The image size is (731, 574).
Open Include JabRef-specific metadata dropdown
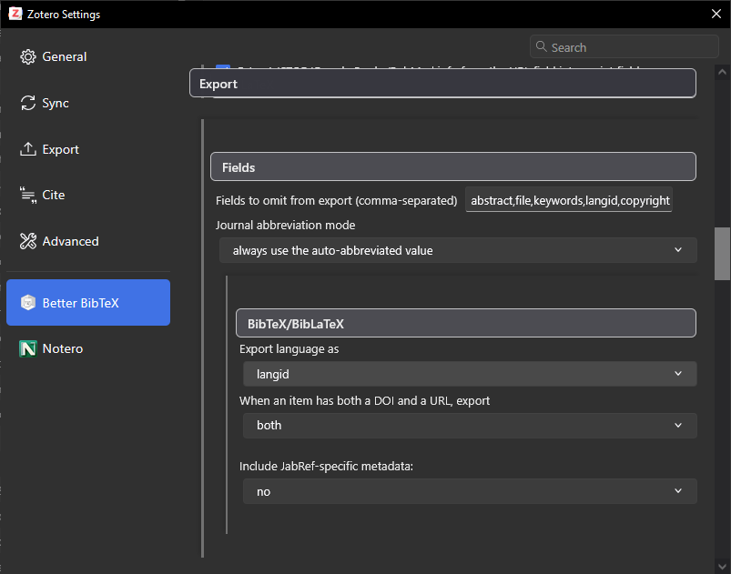click(470, 491)
